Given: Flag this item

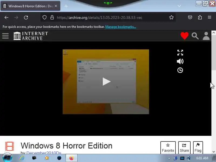Looking at the screenshot, I should [x=198, y=147].
